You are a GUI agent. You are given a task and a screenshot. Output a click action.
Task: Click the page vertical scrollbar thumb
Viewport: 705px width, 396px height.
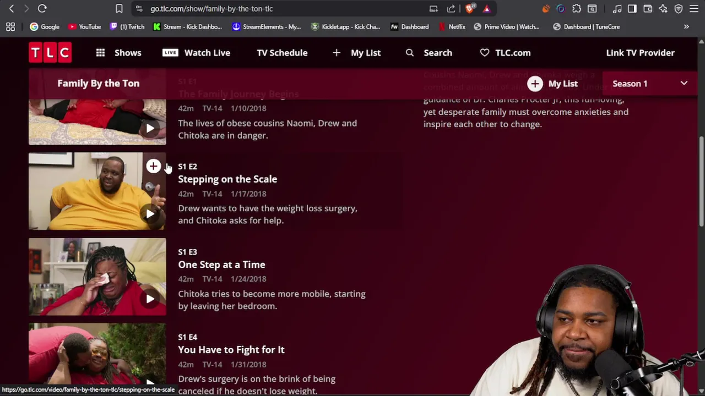coord(701,180)
